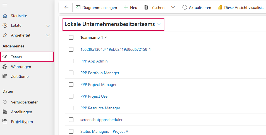Screen dimensions: 266x135
Task: Click the Teamname ascending sort arrow
Action: click(102, 37)
